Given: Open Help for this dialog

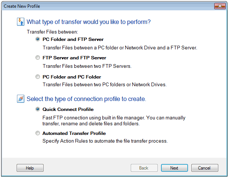Looking at the screenshot, I should point(30,168).
